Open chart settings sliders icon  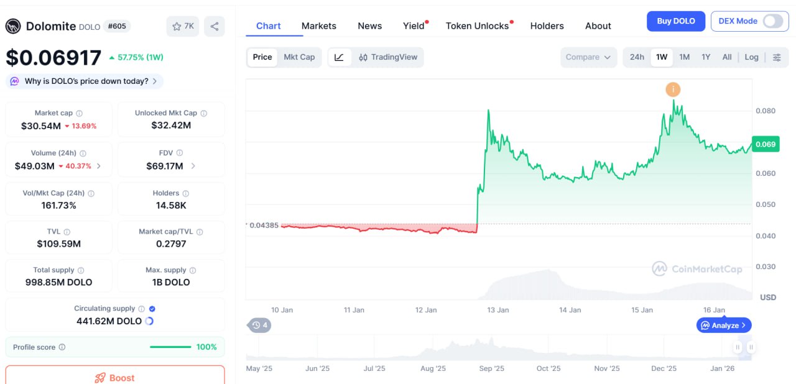(777, 57)
